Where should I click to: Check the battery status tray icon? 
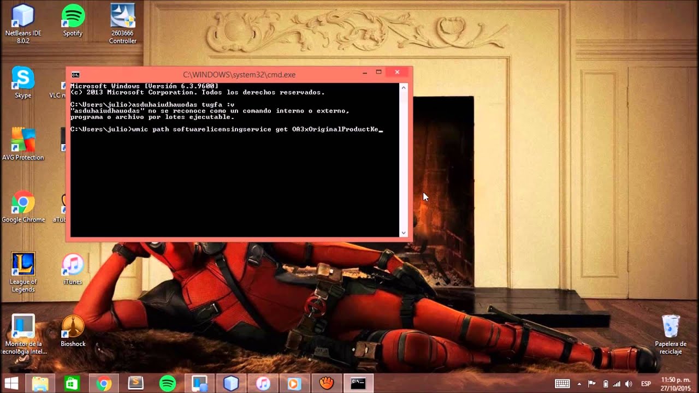[x=605, y=384]
